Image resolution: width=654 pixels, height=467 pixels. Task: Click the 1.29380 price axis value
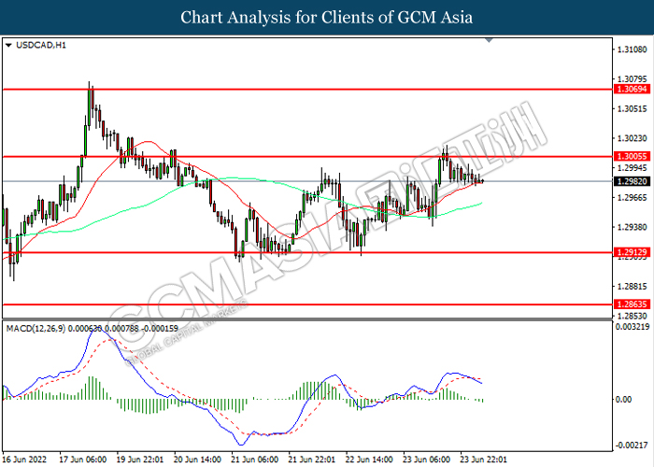632,227
